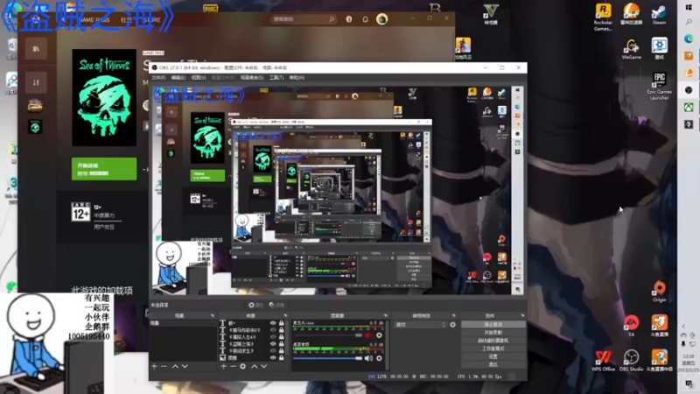Open taskbar search magnifier
Viewport: 700px width, 394px height.
tap(689, 22)
